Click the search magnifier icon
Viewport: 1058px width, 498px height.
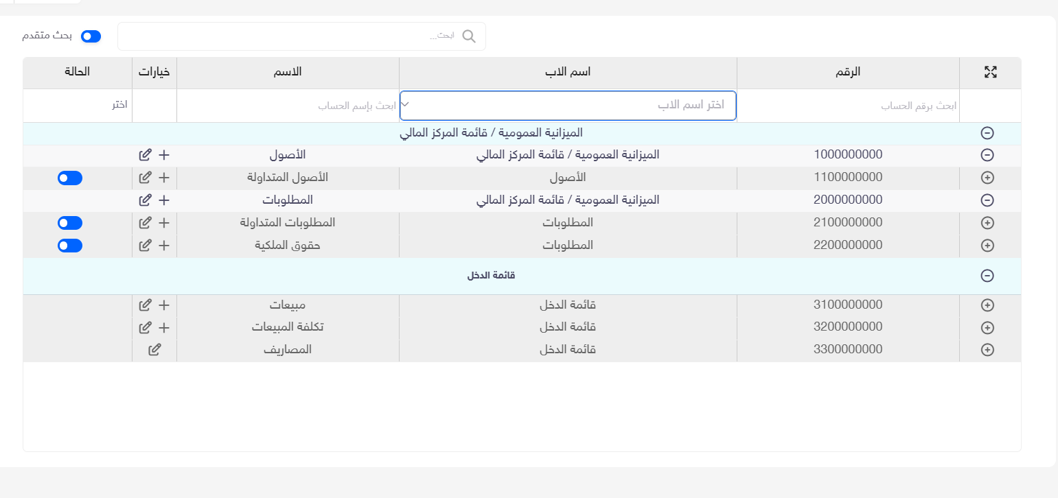click(x=469, y=36)
